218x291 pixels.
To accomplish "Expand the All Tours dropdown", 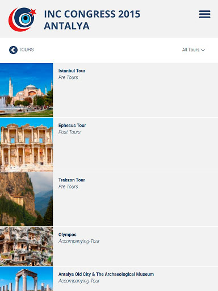I will (x=194, y=50).
